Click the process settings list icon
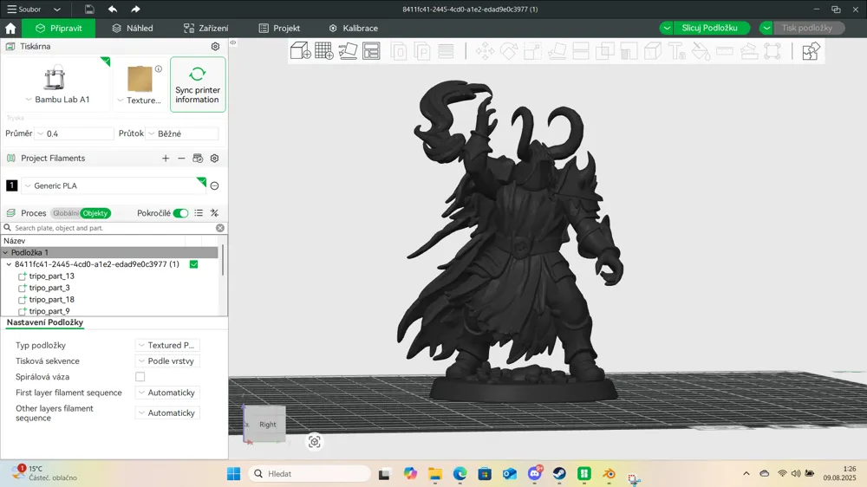 point(199,213)
